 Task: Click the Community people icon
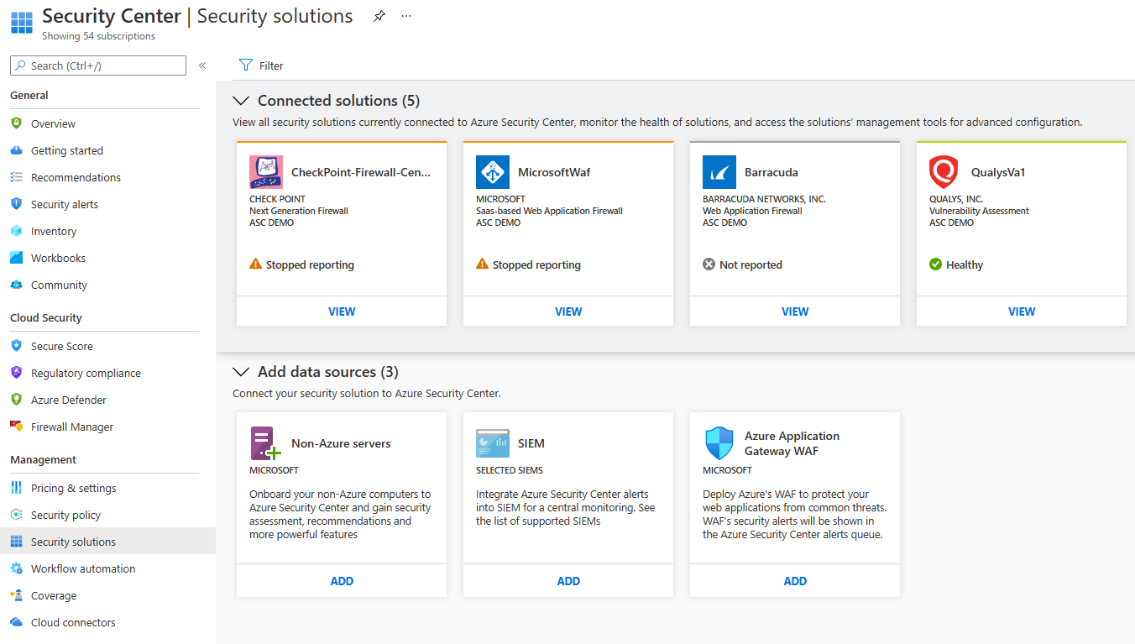16,285
